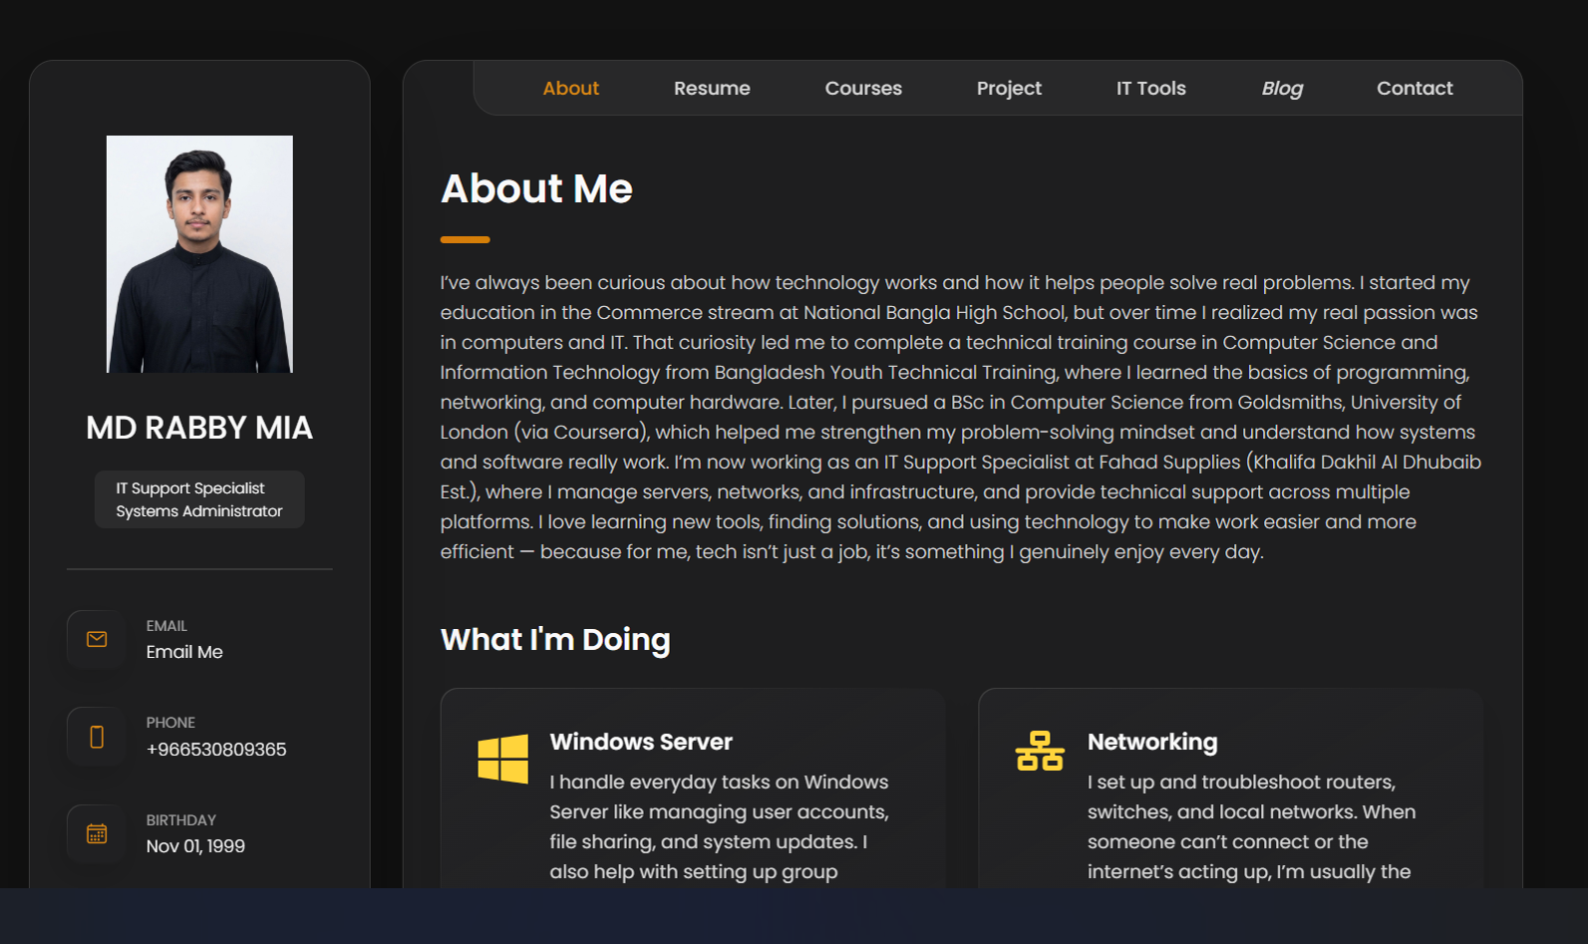Image resolution: width=1588 pixels, height=944 pixels.
Task: Open the IT Tools tab
Action: tap(1150, 89)
